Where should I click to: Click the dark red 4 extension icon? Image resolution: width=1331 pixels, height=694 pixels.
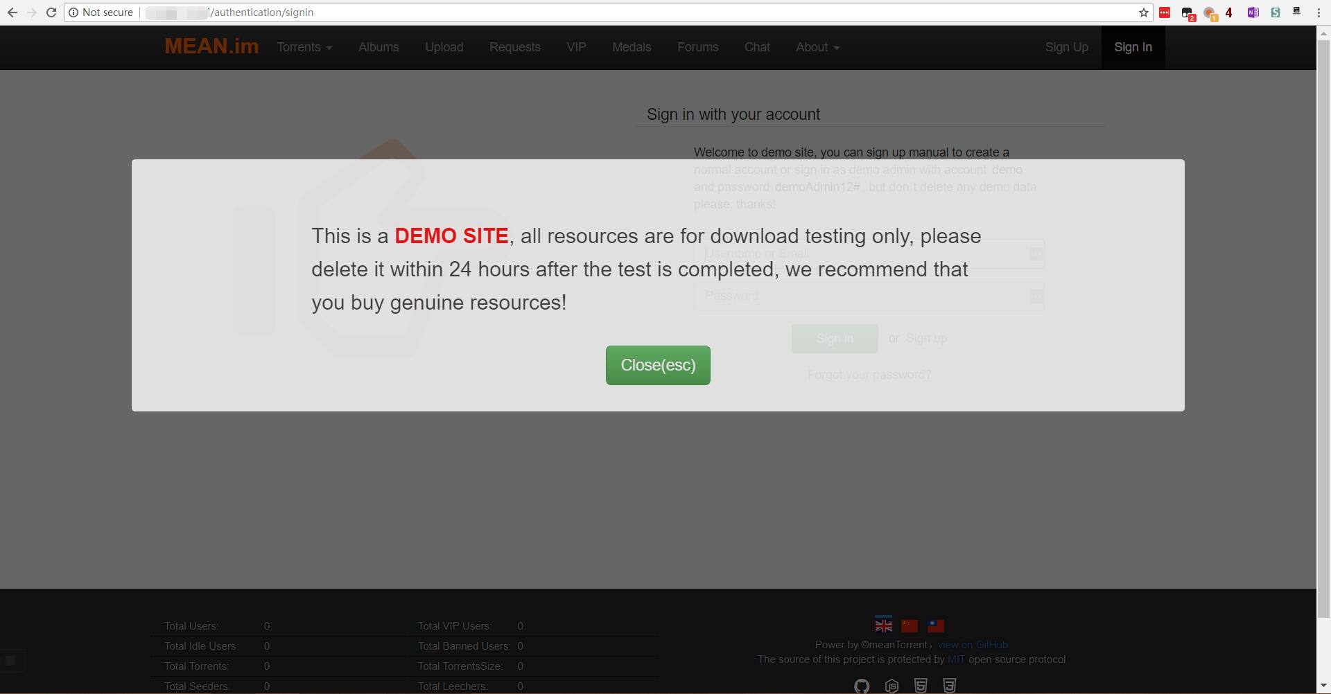(x=1229, y=12)
